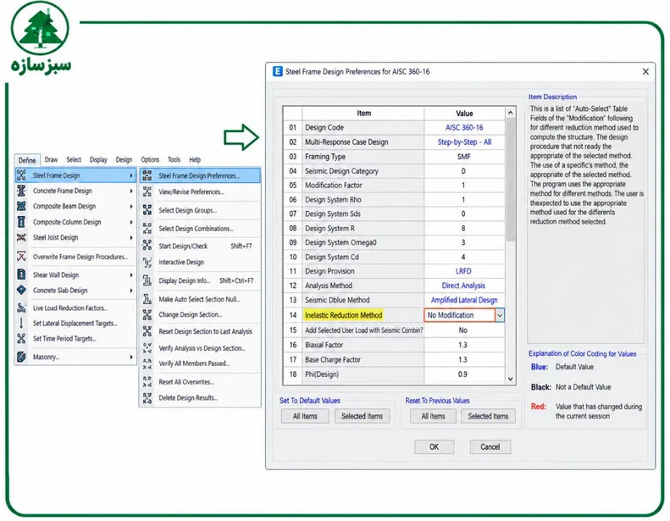Click the Shear Wall Design icon
This screenshot has width=670, height=521.
[21, 274]
